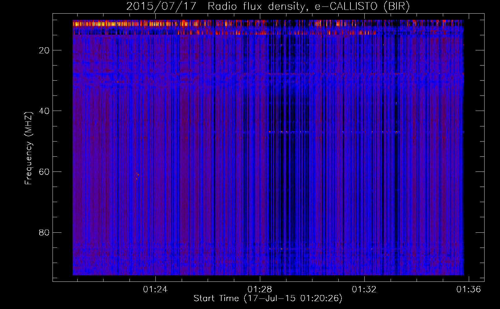This screenshot has width=500, height=309.
Task: Click the date "2015/07/17" in the title
Action: [x=161, y=6]
